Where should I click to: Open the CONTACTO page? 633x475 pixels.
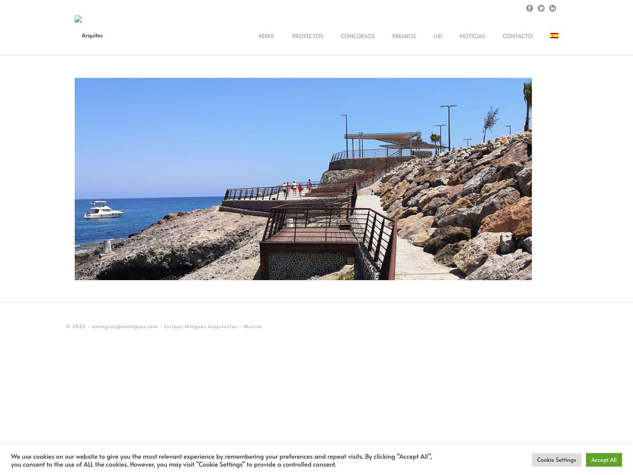coord(517,36)
